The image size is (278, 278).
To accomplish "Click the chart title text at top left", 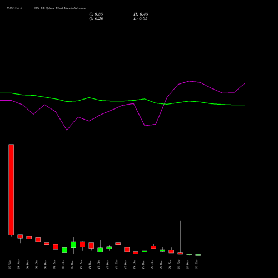I will pos(46,8).
